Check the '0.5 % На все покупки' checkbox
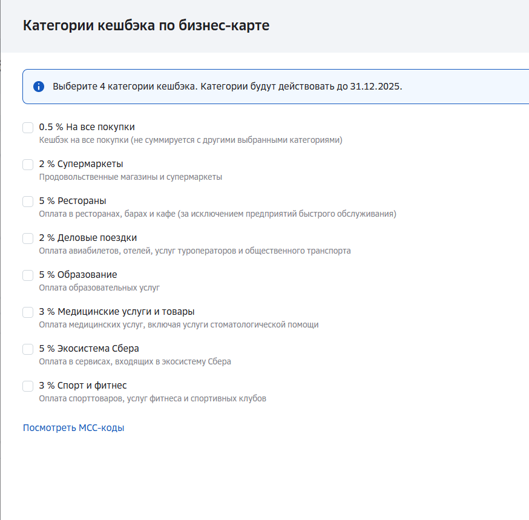Image resolution: width=529 pixels, height=520 pixels. click(28, 128)
